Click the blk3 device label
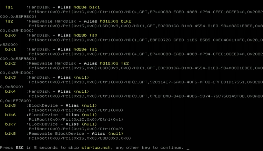Screen dimensions: 263x151 (x=11, y=78)
